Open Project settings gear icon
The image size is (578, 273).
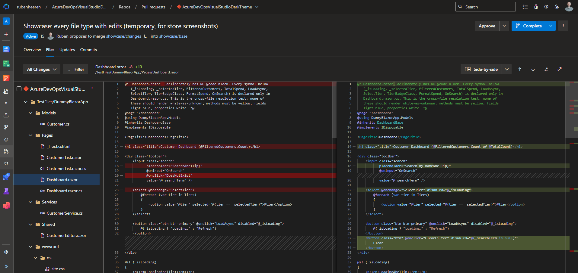[x=6, y=252]
